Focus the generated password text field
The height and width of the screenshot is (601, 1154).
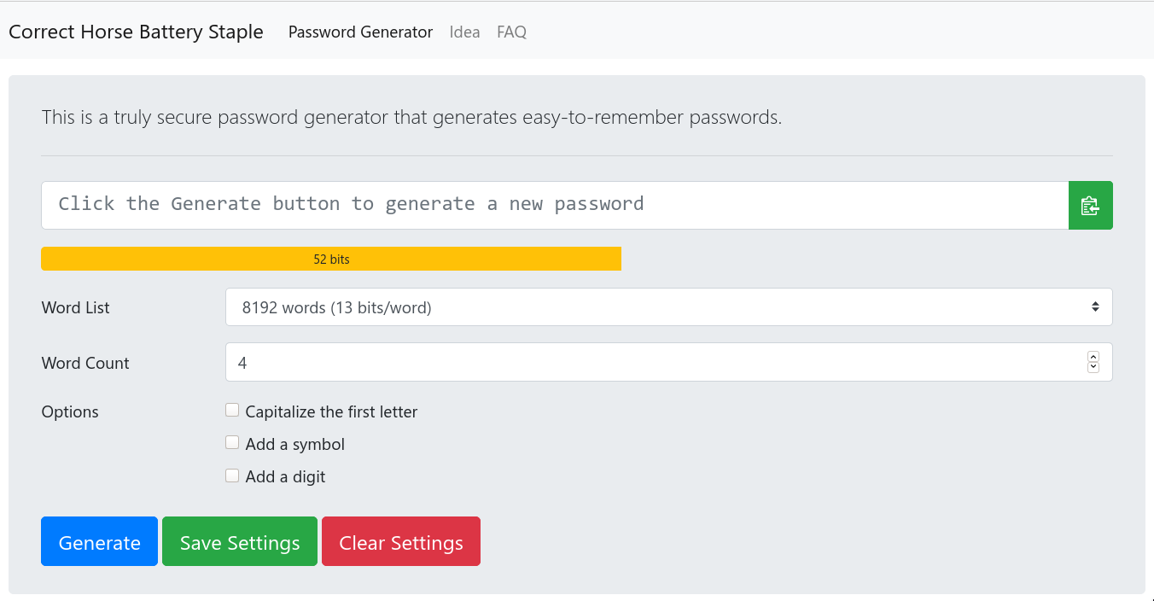pos(555,205)
